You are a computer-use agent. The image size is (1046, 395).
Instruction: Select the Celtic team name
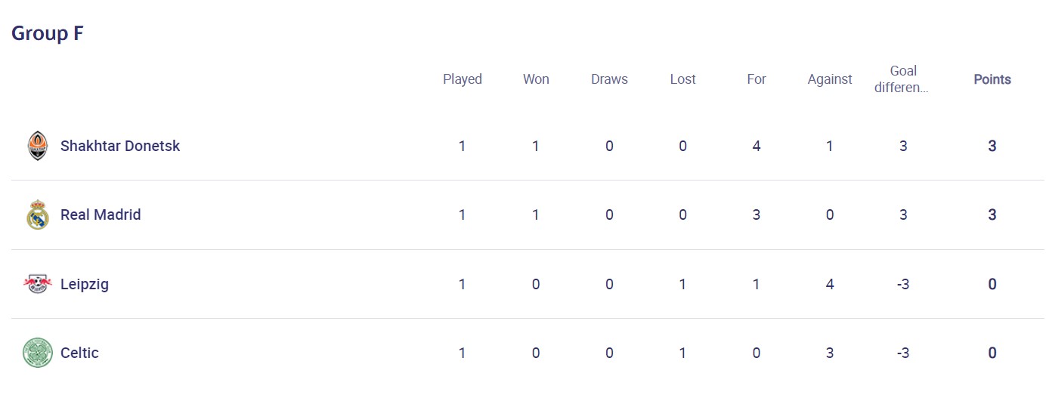point(79,353)
